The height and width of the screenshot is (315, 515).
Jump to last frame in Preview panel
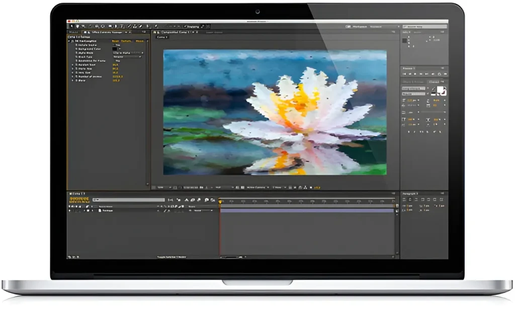pyautogui.click(x=426, y=74)
